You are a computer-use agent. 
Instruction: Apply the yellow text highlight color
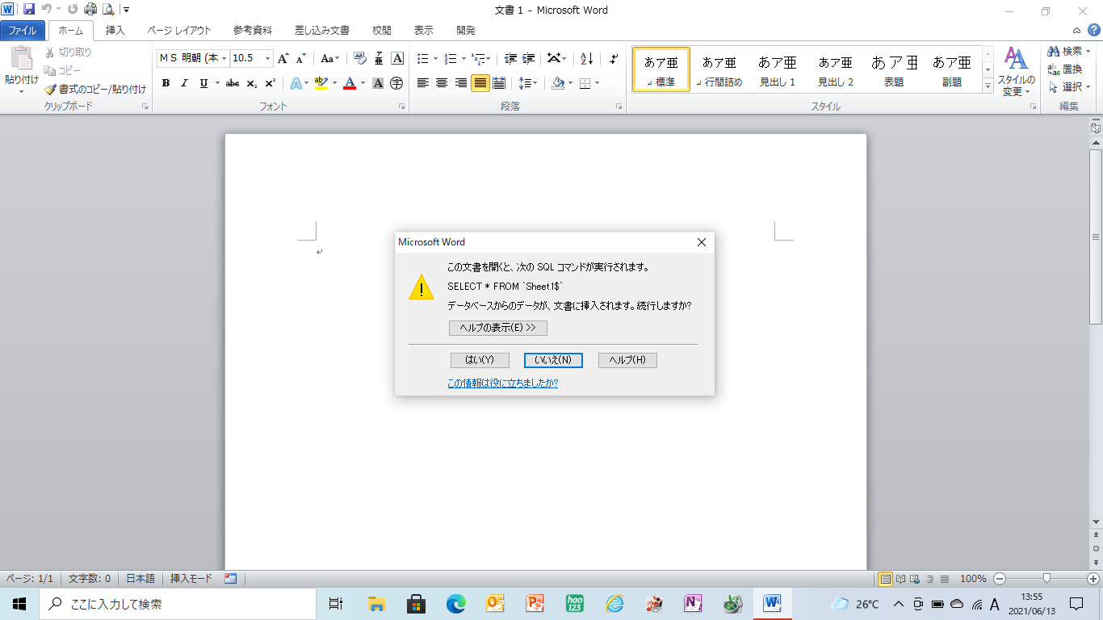(321, 83)
